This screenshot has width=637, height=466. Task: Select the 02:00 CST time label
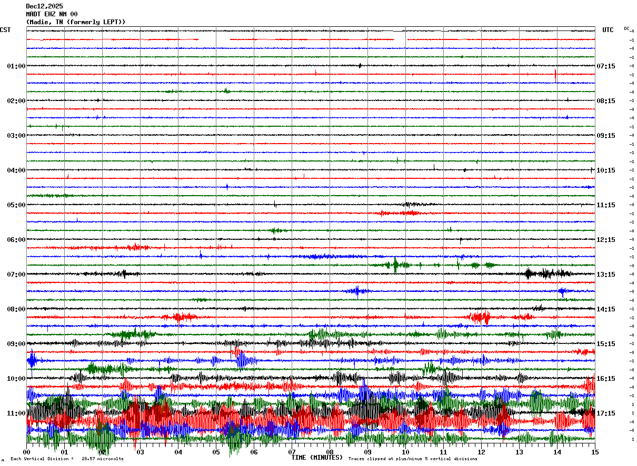(16, 101)
